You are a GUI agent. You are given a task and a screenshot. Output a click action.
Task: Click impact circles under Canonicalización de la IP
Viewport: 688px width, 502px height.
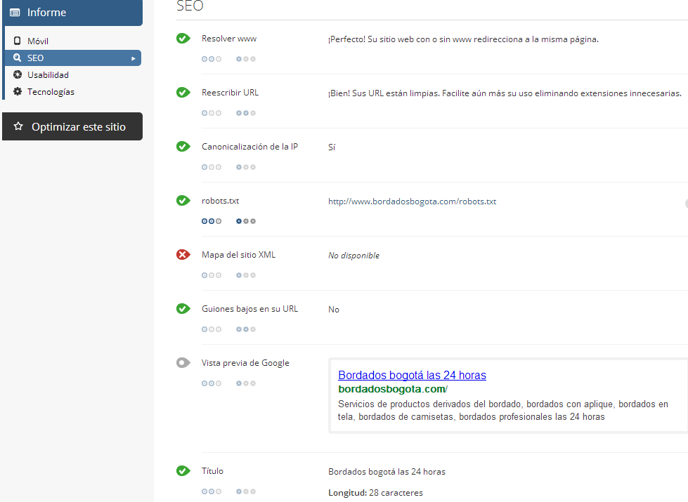tap(212, 167)
